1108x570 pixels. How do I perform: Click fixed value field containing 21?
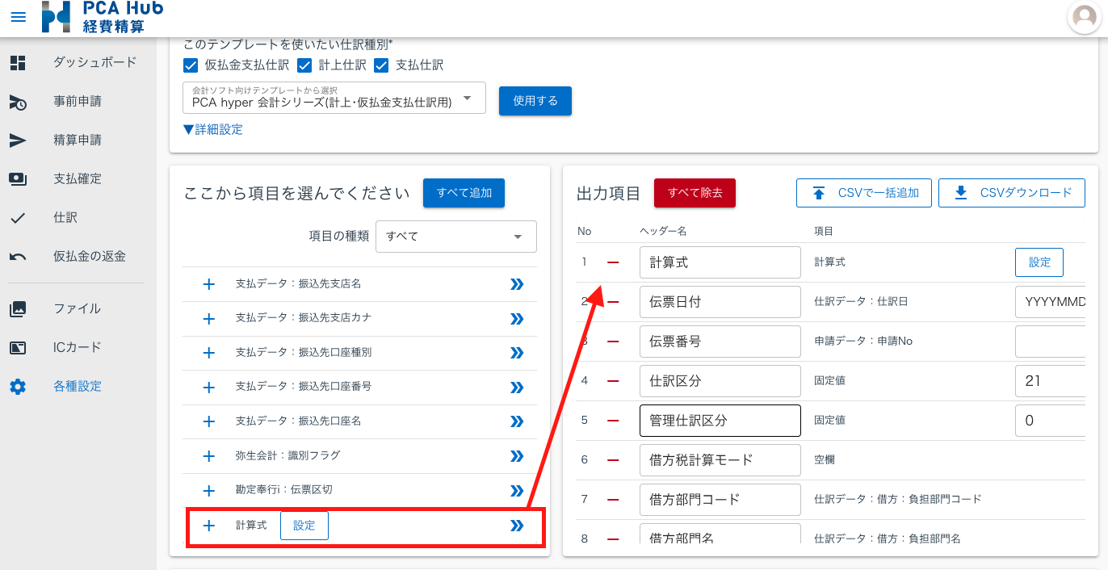tap(1050, 381)
